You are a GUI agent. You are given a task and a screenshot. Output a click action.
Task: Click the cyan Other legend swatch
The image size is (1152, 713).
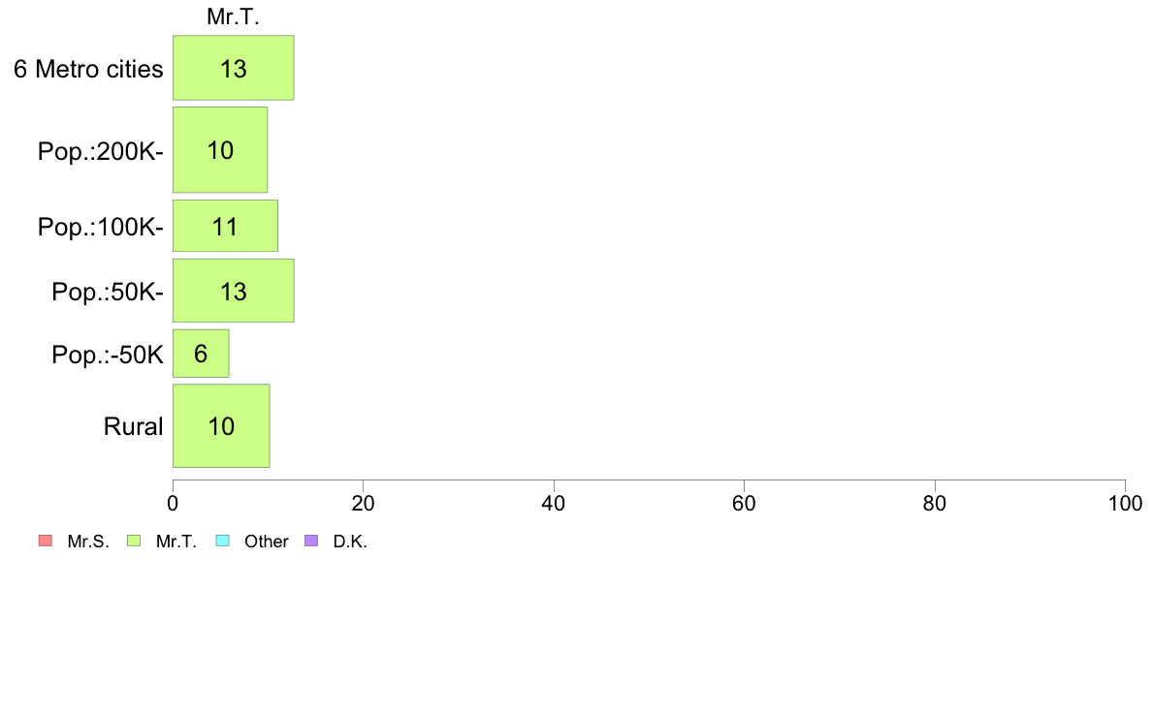(x=223, y=542)
